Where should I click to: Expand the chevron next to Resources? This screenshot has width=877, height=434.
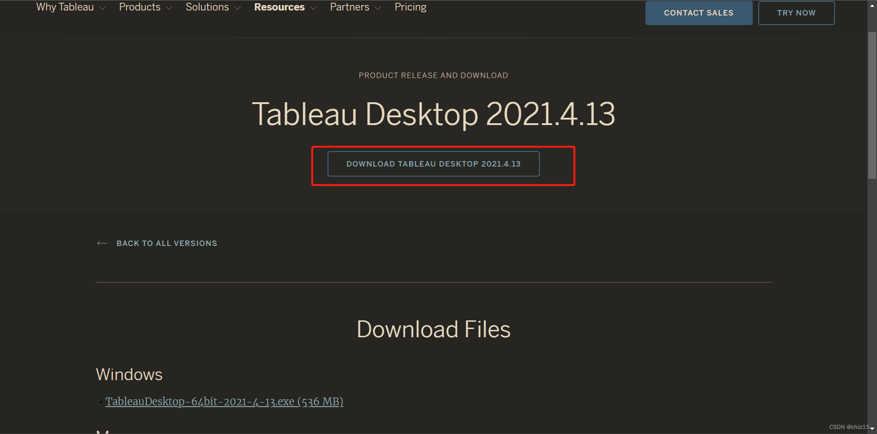[313, 8]
